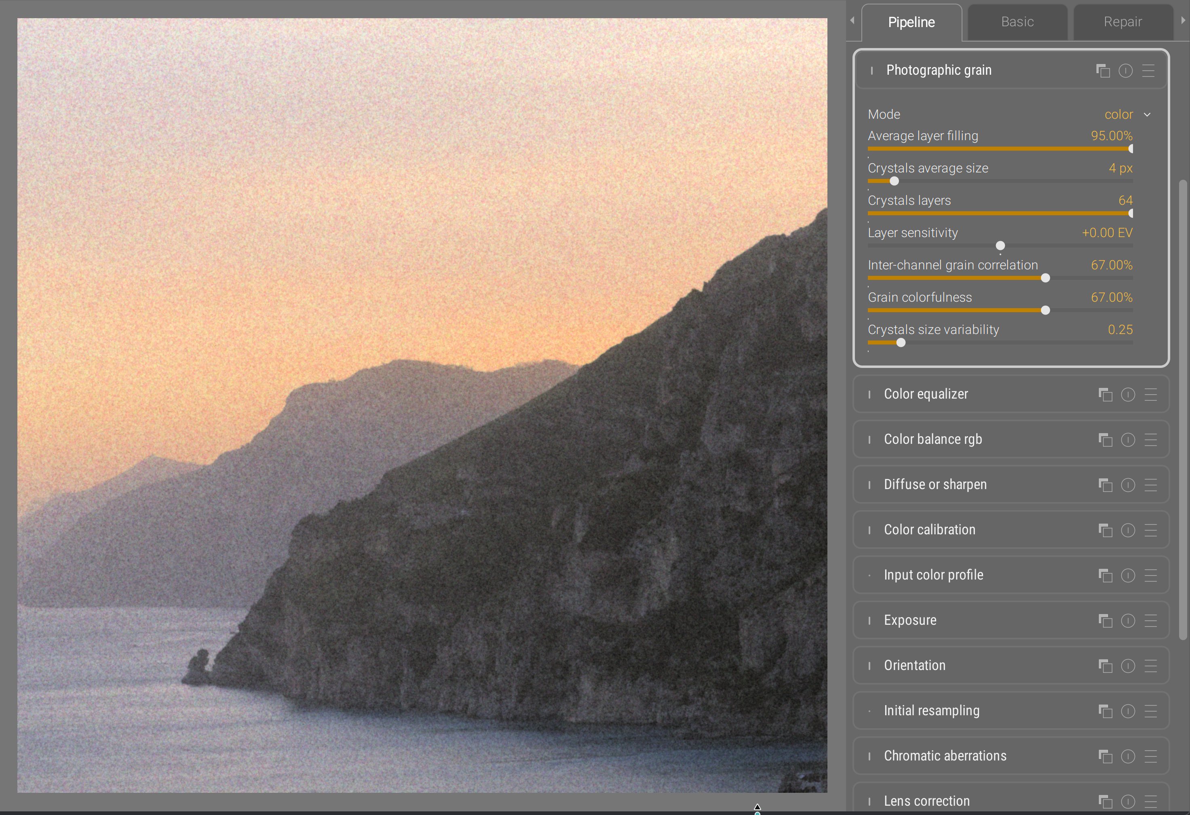
Task: Open multiple instances menu for Photographic grain
Action: [x=1102, y=71]
